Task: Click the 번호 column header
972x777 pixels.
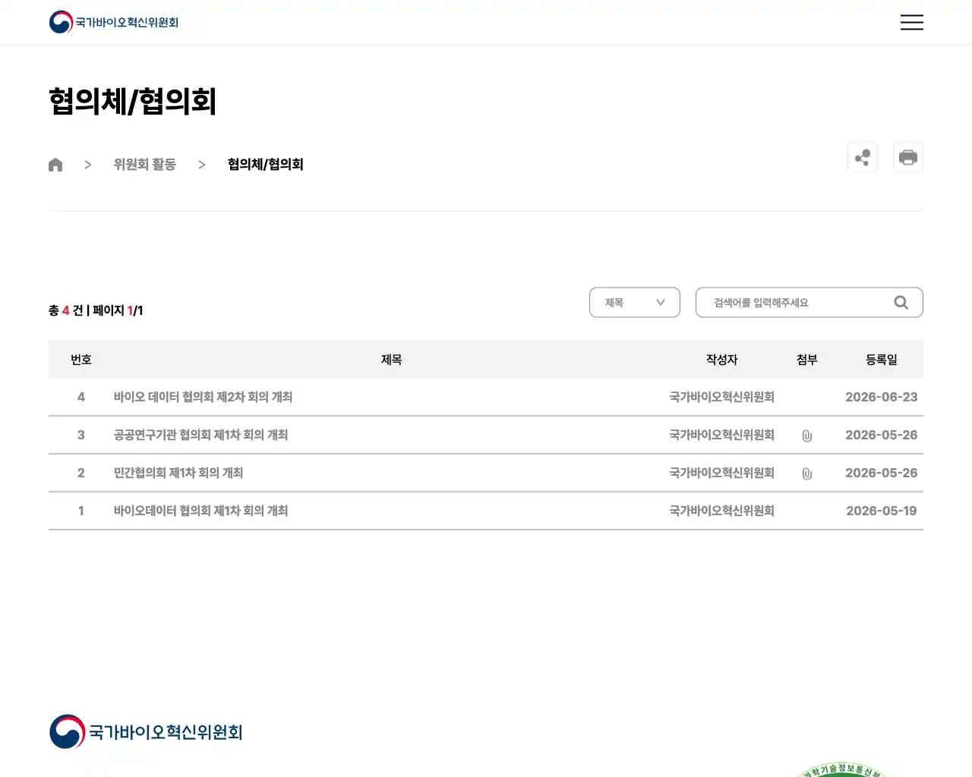Action: [81, 360]
